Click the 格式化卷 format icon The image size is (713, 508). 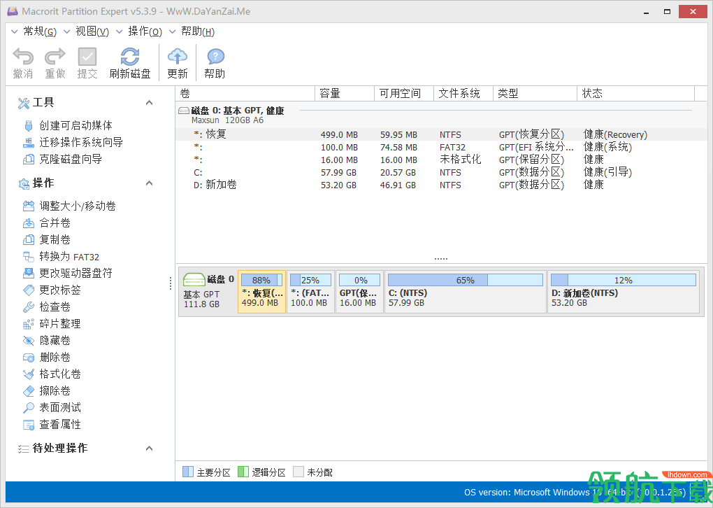29,374
